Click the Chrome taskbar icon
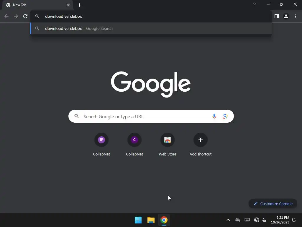The width and height of the screenshot is (302, 227). 164,220
